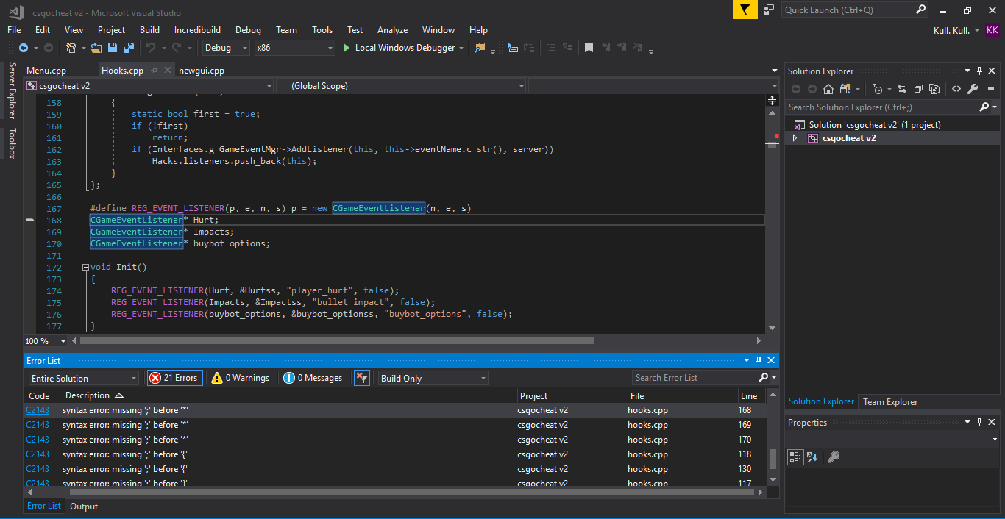Toggle the 21 Errors filter
The image size is (1005, 519).
[174, 378]
